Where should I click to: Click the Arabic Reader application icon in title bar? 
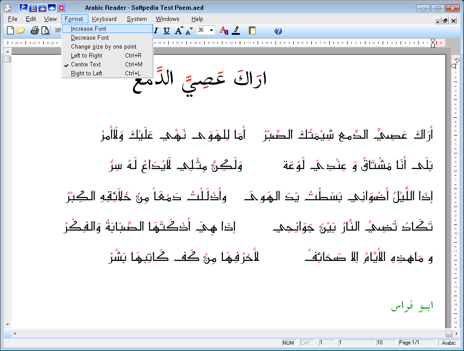[x=8, y=8]
